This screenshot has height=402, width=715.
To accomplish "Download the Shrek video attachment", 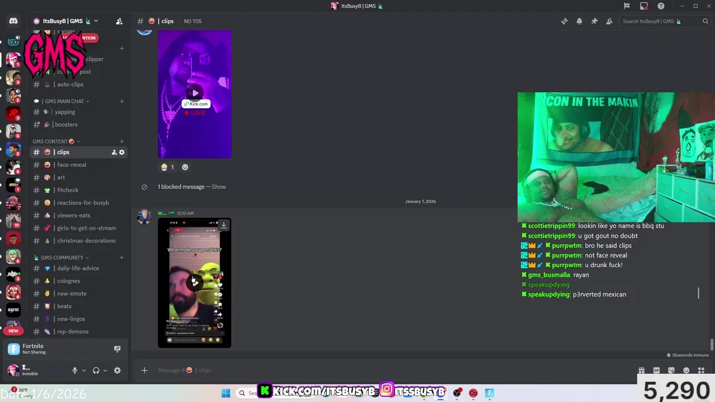I will point(223,225).
